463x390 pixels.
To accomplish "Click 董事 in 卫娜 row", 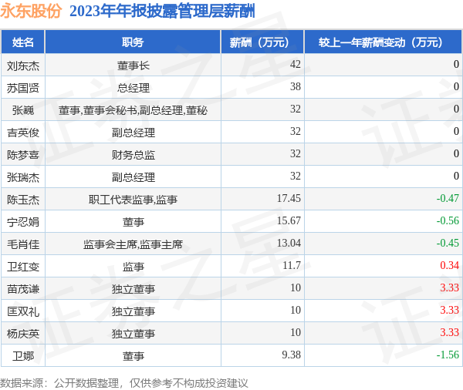I will (x=133, y=356).
